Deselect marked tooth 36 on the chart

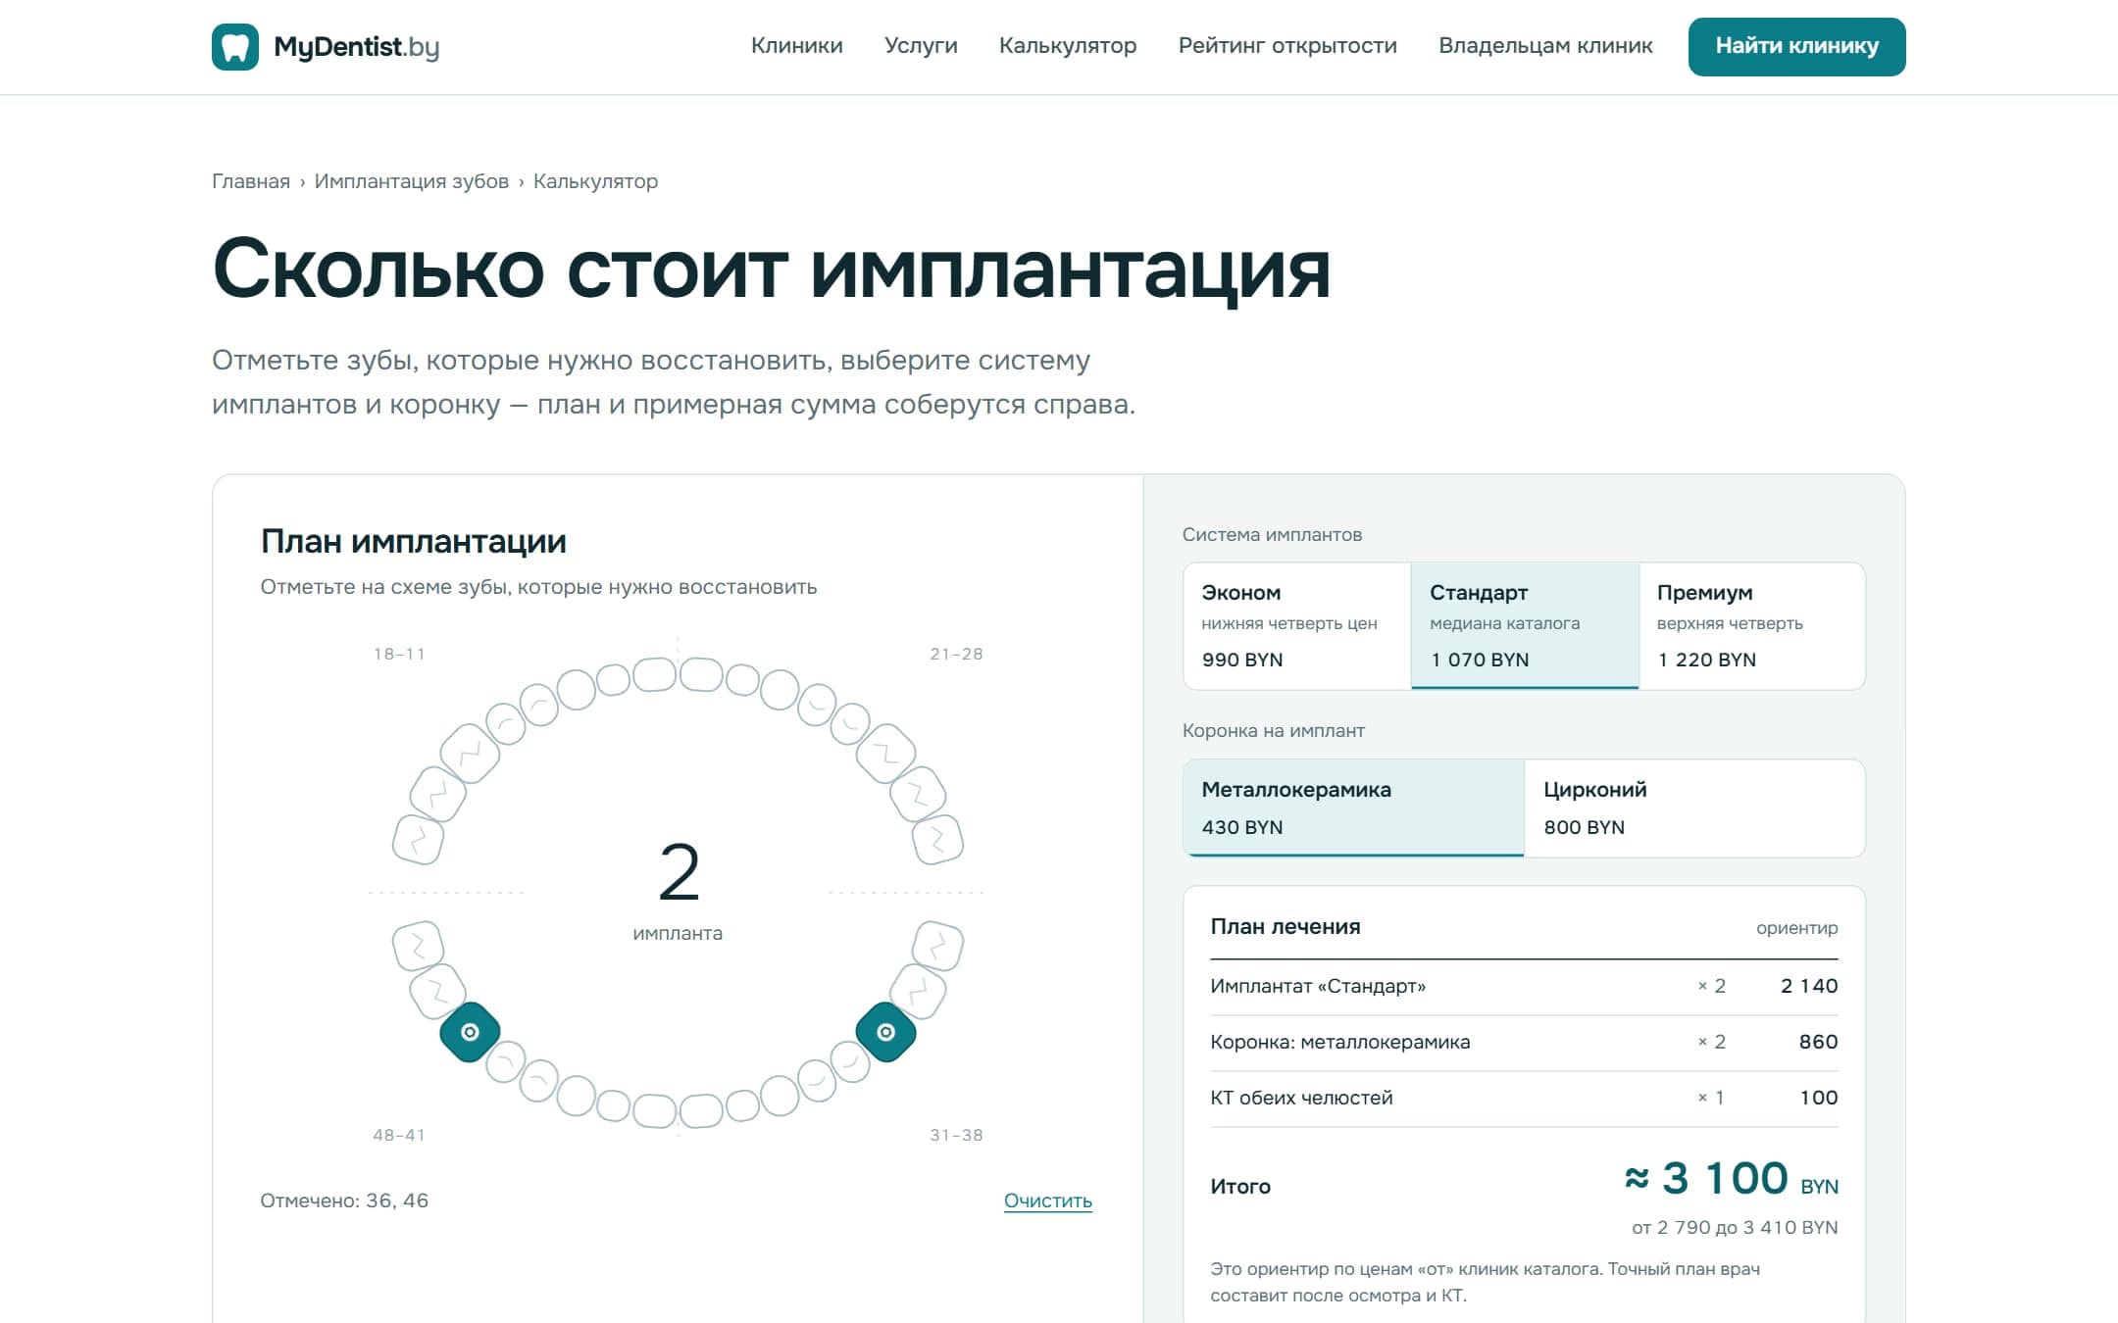pyautogui.click(x=885, y=1032)
